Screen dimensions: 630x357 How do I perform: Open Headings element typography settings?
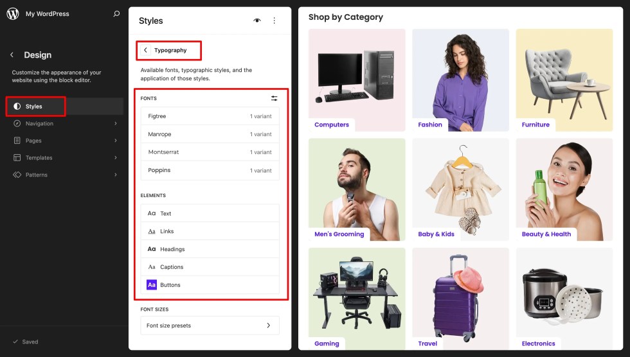click(210, 249)
